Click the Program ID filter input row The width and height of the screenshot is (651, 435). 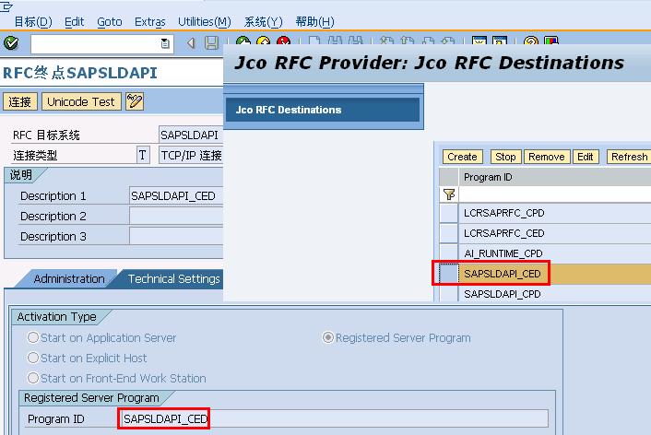(x=555, y=194)
